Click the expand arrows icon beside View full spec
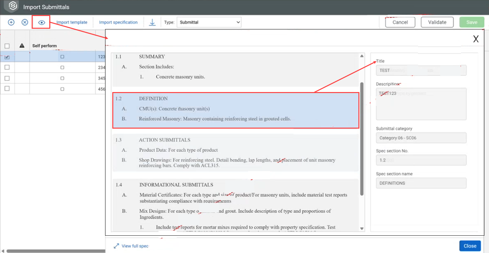This screenshot has width=489, height=253. [116, 246]
